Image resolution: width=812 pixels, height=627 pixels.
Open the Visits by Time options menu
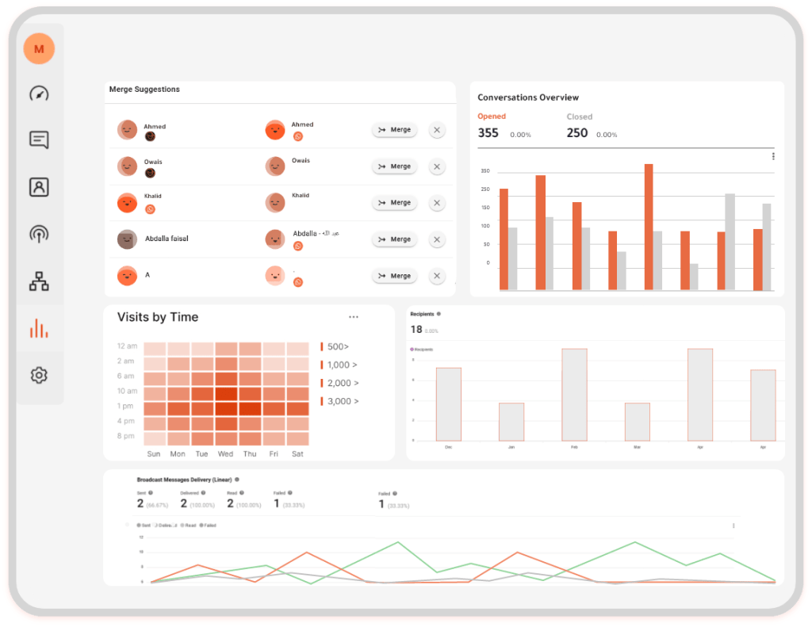(x=354, y=317)
